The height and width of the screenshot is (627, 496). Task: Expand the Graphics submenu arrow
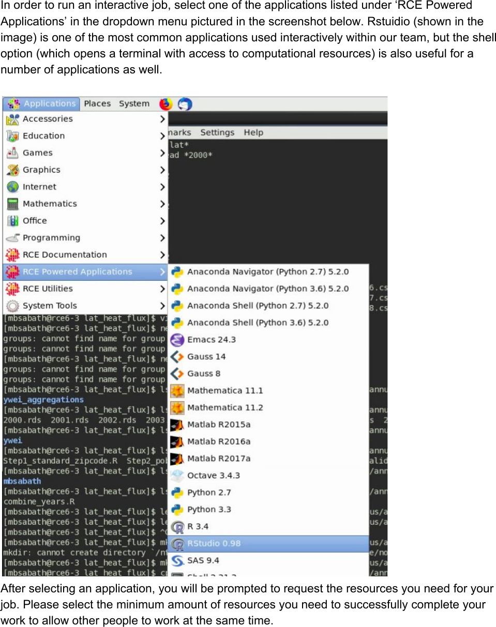162,170
